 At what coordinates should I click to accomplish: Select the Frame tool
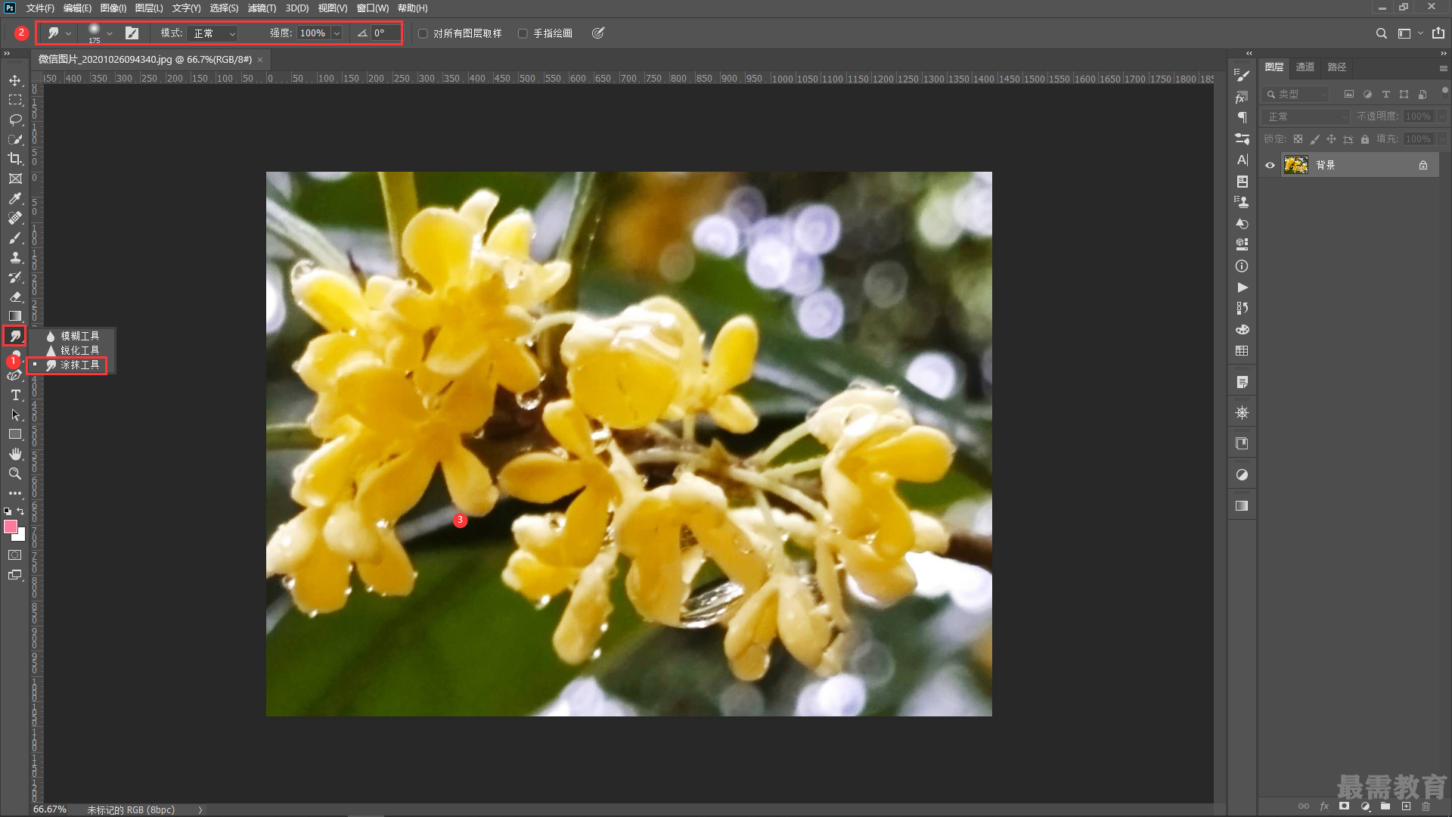point(15,179)
